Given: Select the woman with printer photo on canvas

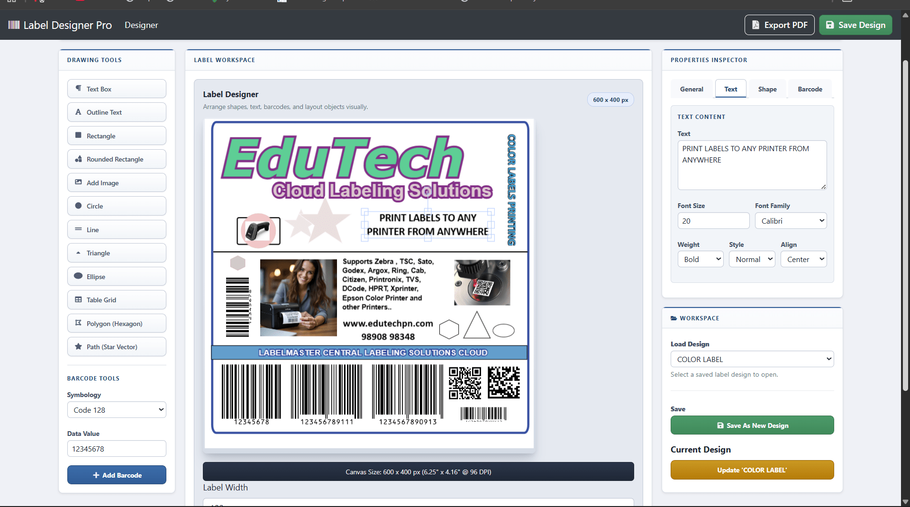Looking at the screenshot, I should (x=299, y=298).
